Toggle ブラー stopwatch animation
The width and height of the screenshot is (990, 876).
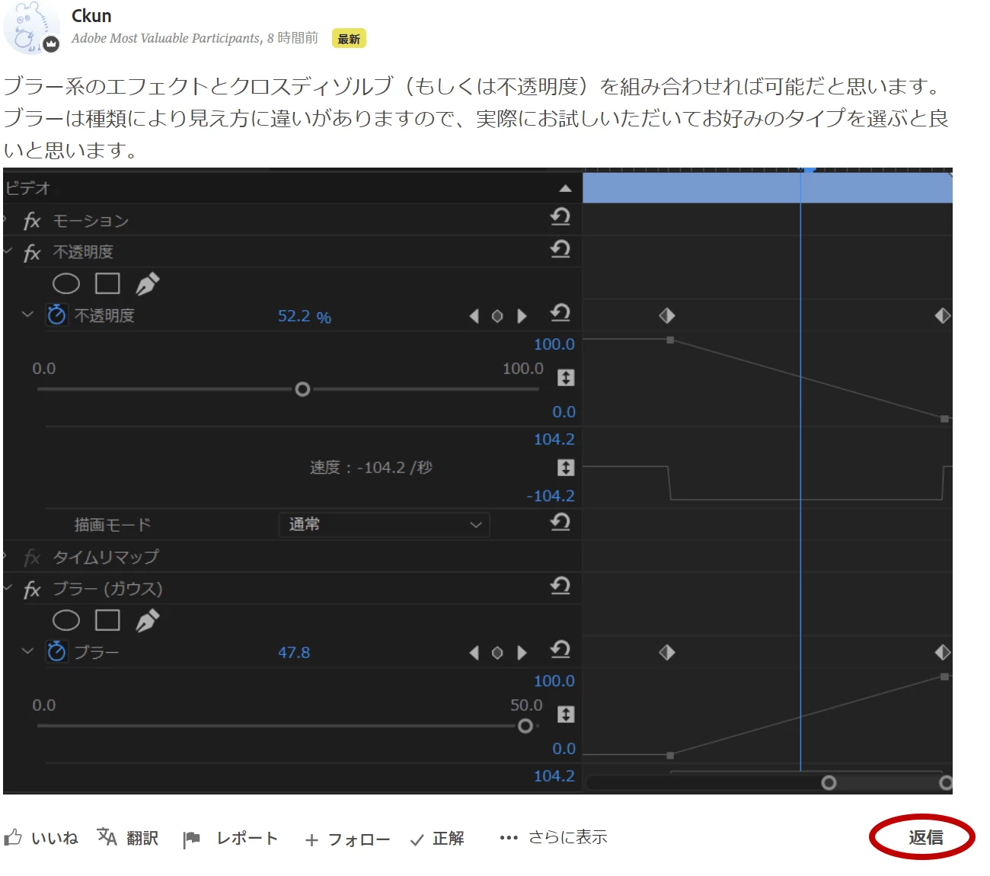pyautogui.click(x=56, y=651)
